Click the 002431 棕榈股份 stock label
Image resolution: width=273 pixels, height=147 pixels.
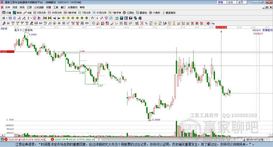[263, 30]
